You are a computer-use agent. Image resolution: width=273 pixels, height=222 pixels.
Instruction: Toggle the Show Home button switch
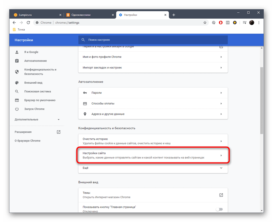point(219,209)
